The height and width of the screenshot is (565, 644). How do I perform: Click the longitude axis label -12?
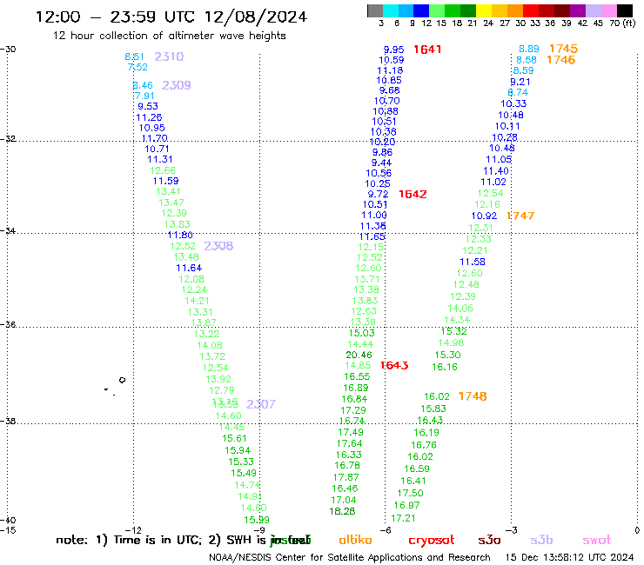click(x=133, y=530)
